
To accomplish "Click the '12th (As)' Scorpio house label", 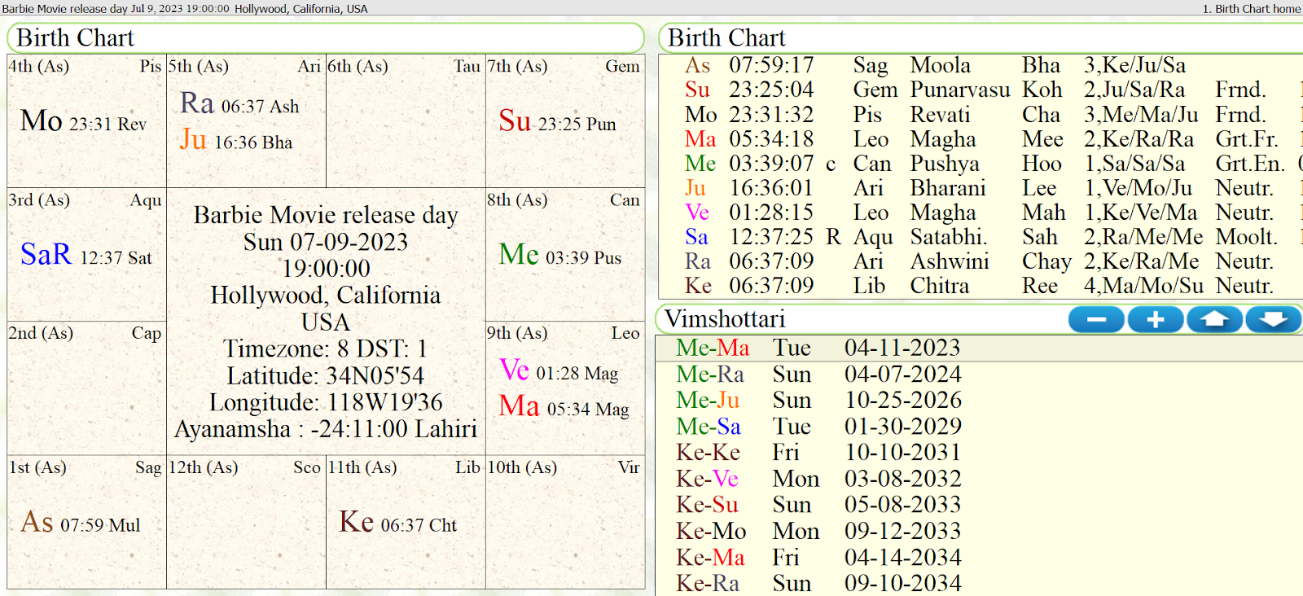I will [204, 467].
